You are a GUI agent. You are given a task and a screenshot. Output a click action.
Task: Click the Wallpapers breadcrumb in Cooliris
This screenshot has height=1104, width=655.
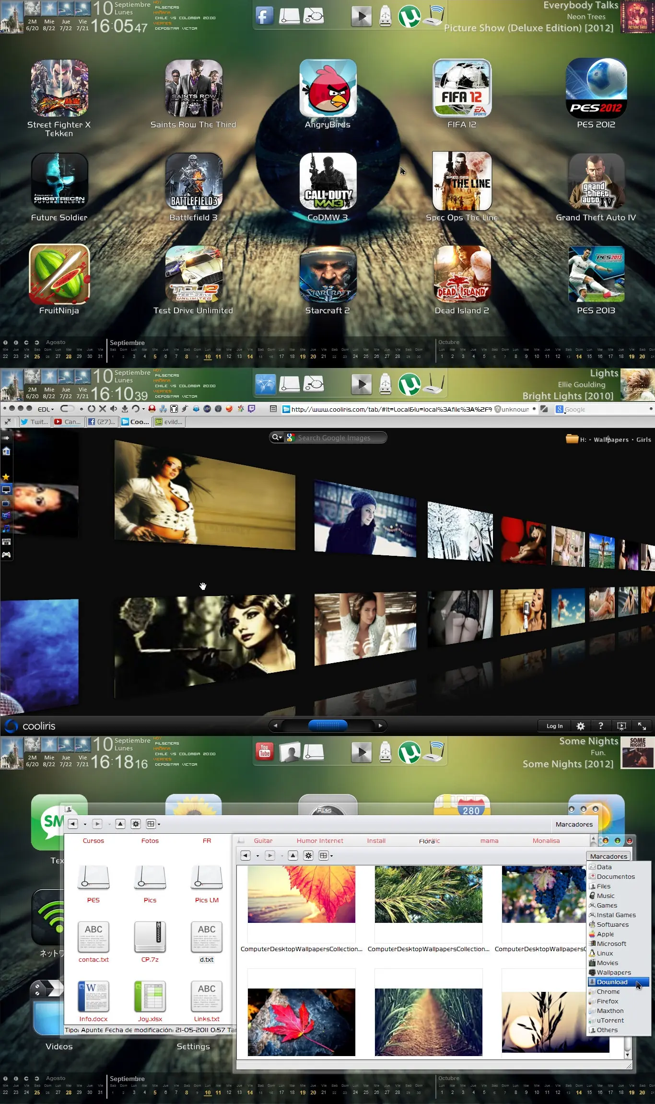coord(611,439)
